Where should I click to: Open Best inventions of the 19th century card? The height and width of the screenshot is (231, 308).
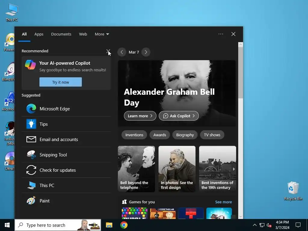pos(217,169)
